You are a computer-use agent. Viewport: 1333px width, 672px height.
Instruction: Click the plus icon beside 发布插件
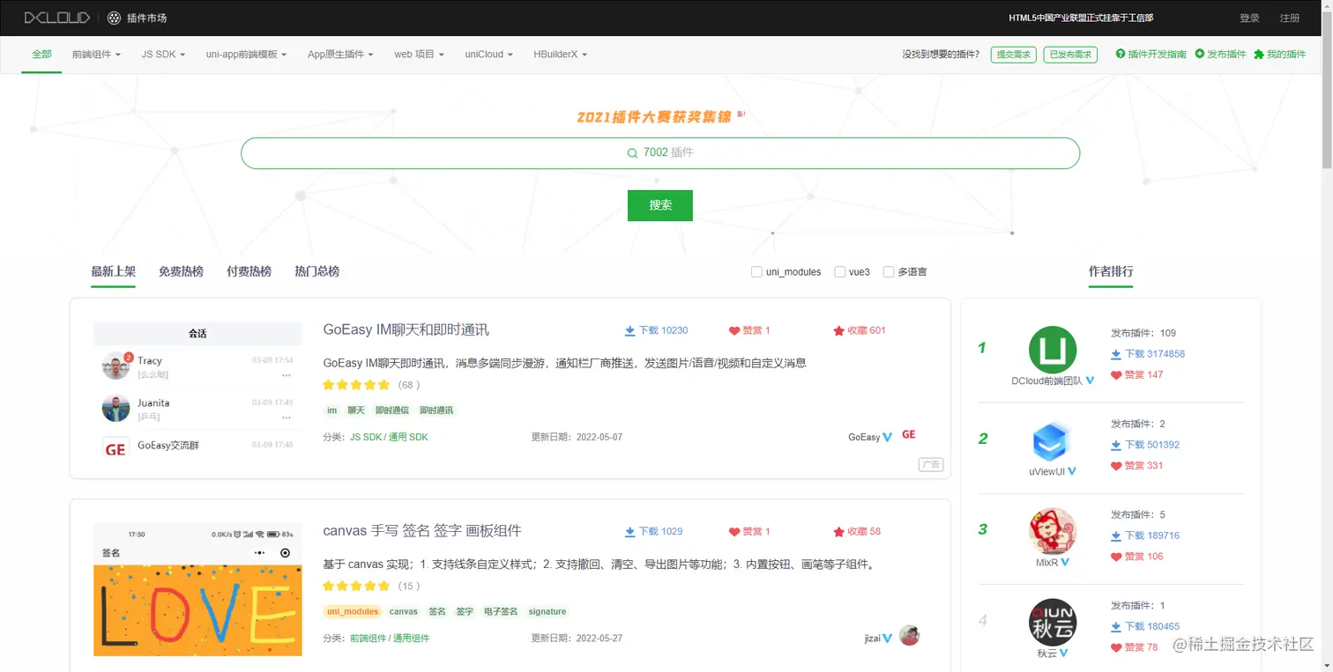[x=1200, y=54]
